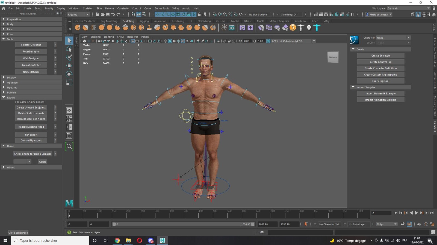Image resolution: width=437 pixels, height=245 pixels.
Task: Click the playback range slider bar
Action: click(x=184, y=224)
